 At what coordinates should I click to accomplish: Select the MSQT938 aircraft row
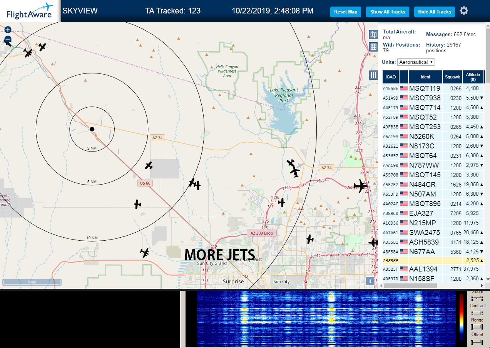[433, 98]
